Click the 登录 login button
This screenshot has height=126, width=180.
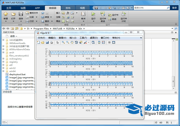point(174,8)
